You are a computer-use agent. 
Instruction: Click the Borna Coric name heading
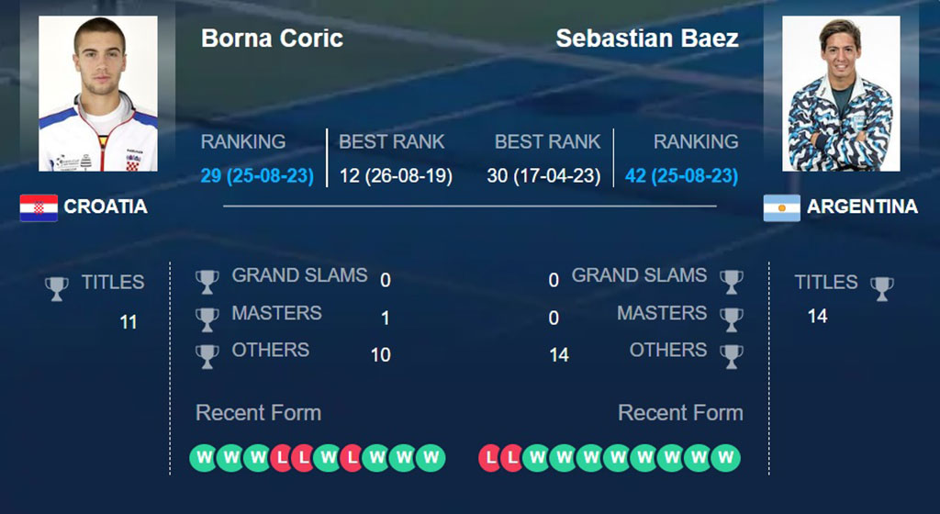tap(272, 39)
